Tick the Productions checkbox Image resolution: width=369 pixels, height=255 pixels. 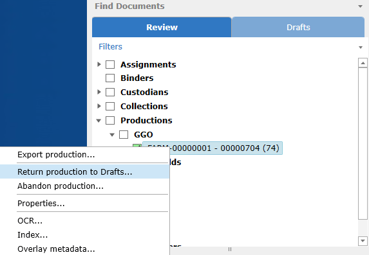tap(110, 121)
